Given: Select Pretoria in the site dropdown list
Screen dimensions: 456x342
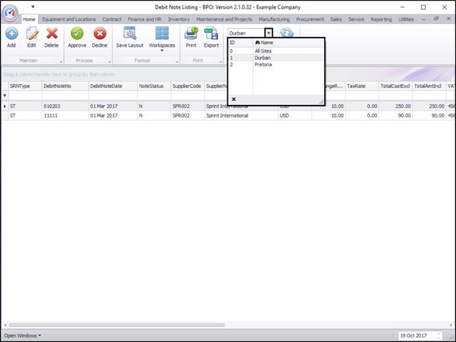Looking at the screenshot, I should coord(276,64).
